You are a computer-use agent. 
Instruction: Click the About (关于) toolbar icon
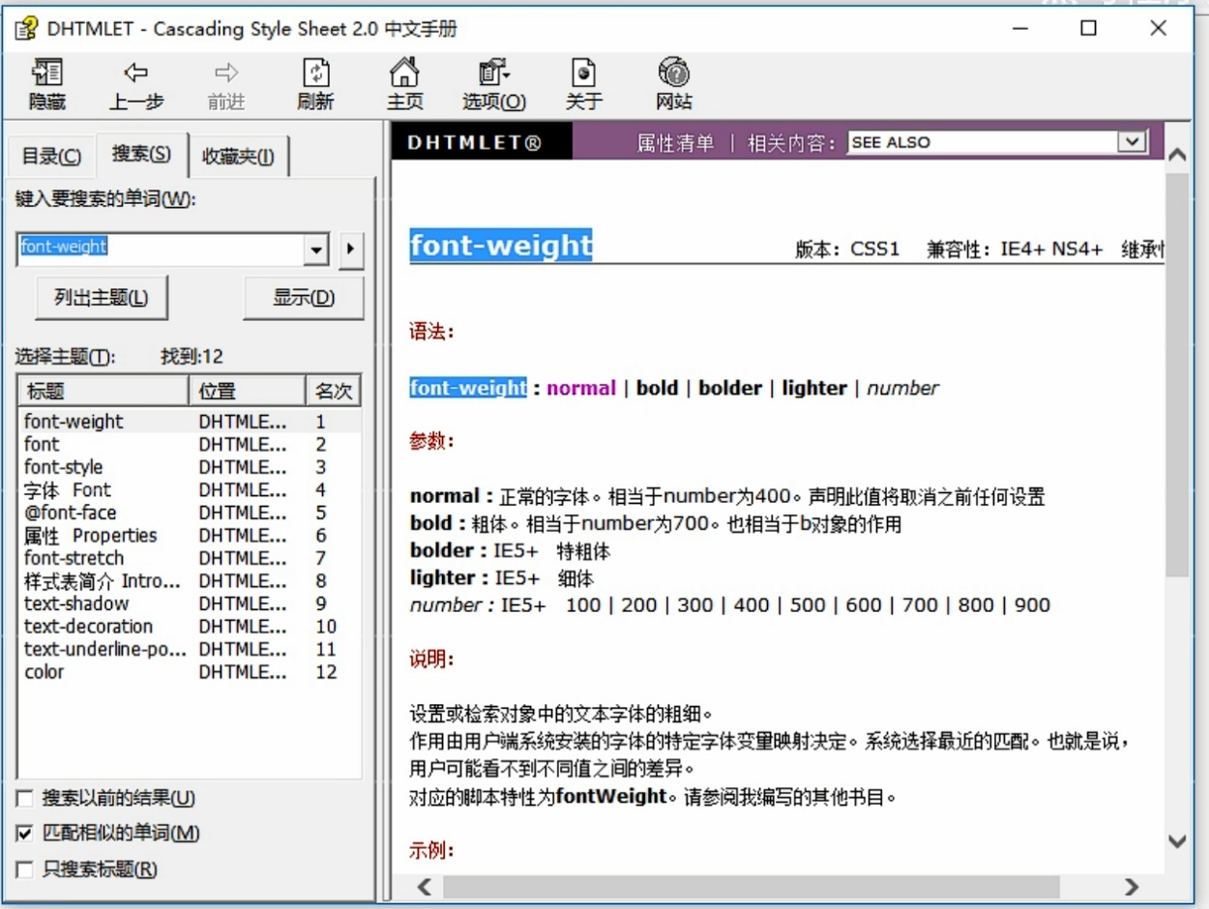coord(584,84)
